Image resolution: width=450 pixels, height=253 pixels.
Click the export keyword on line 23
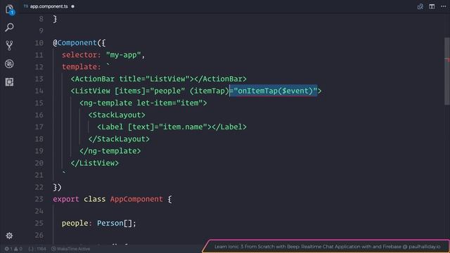pyautogui.click(x=66, y=199)
